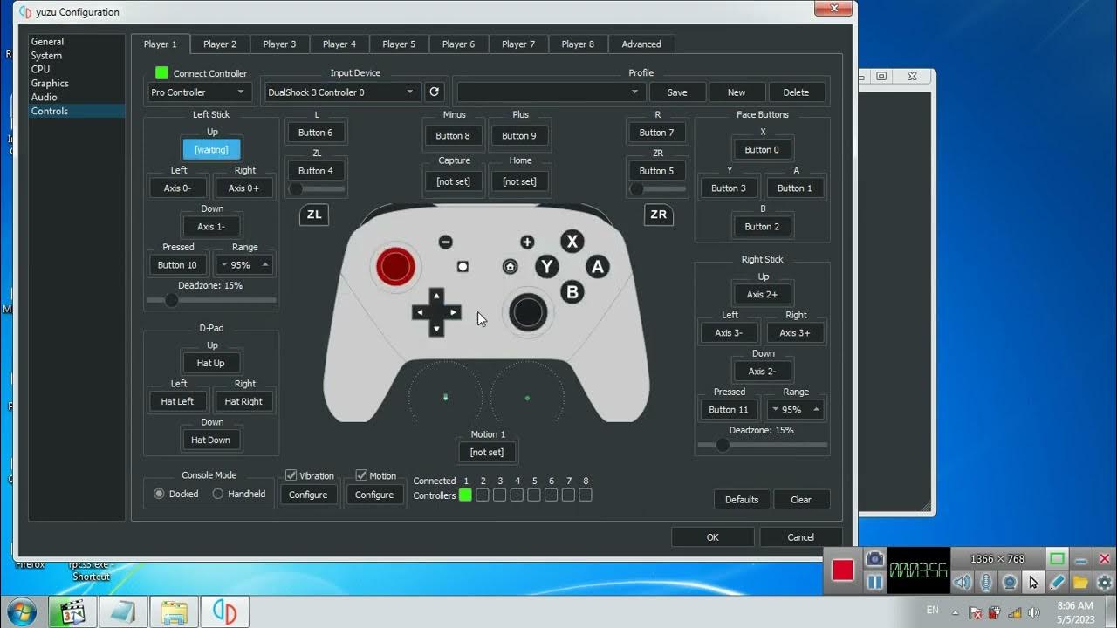Click the profile Save button
The width and height of the screenshot is (1117, 628).
coord(677,92)
